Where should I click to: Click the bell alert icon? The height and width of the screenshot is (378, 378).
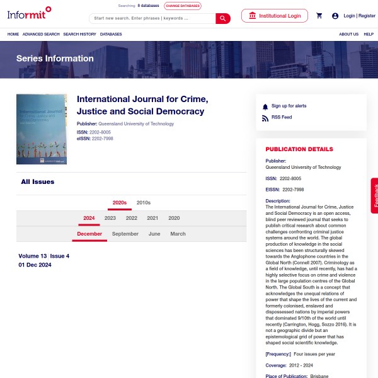click(x=265, y=106)
